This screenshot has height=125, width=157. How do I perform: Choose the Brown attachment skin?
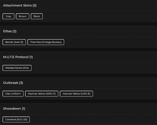coord(23,16)
